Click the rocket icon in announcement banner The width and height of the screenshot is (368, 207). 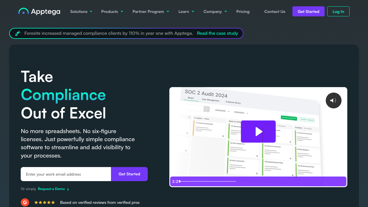coord(18,33)
